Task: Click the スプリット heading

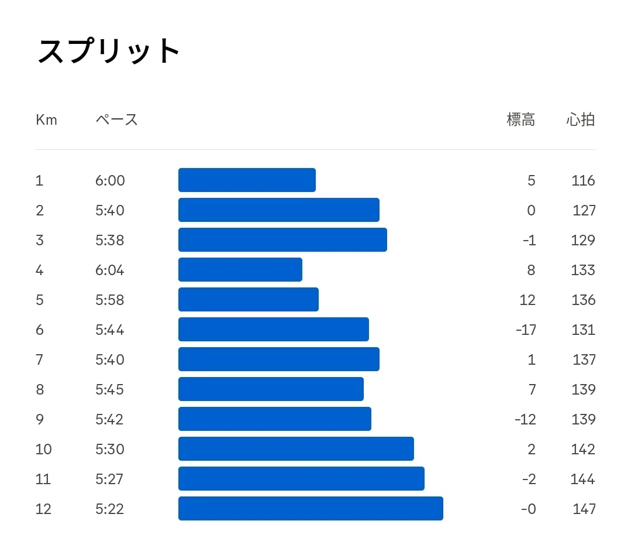Action: click(108, 51)
